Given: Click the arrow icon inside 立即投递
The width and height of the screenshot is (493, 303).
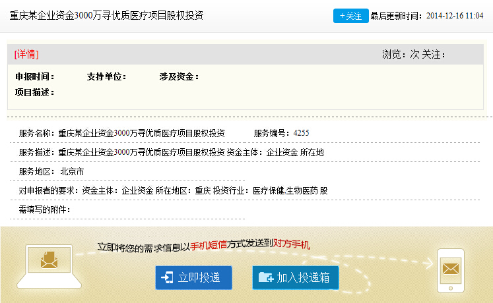Looking at the screenshot, I should pyautogui.click(x=168, y=277).
